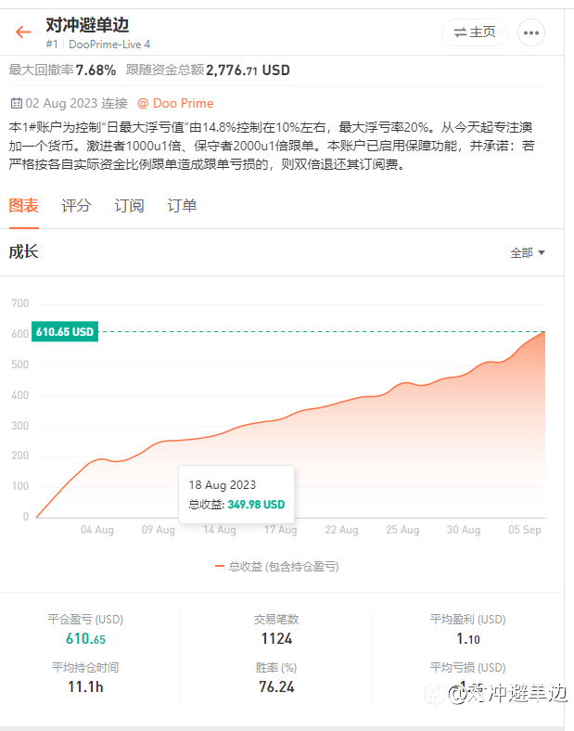Viewport: 574px width, 731px height.
Task: Click the 700 y-axis label
Action: pyautogui.click(x=20, y=303)
